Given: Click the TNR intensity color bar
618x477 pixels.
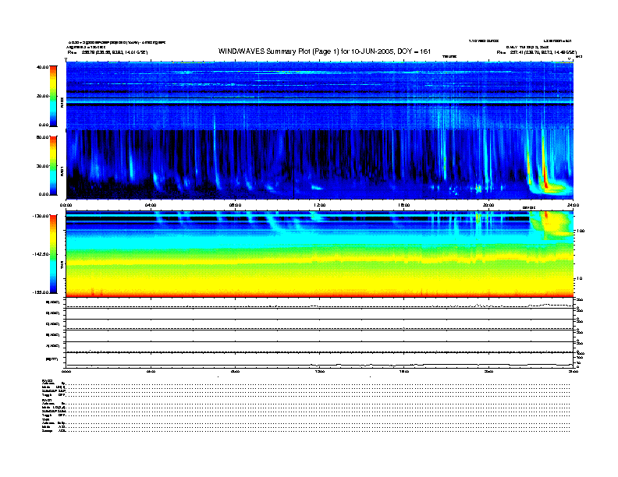Looking at the screenshot, I should pyautogui.click(x=53, y=254).
